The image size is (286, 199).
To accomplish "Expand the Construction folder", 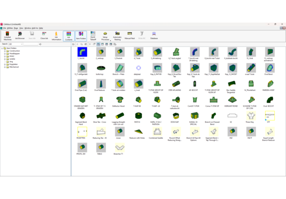I will point(5,51).
